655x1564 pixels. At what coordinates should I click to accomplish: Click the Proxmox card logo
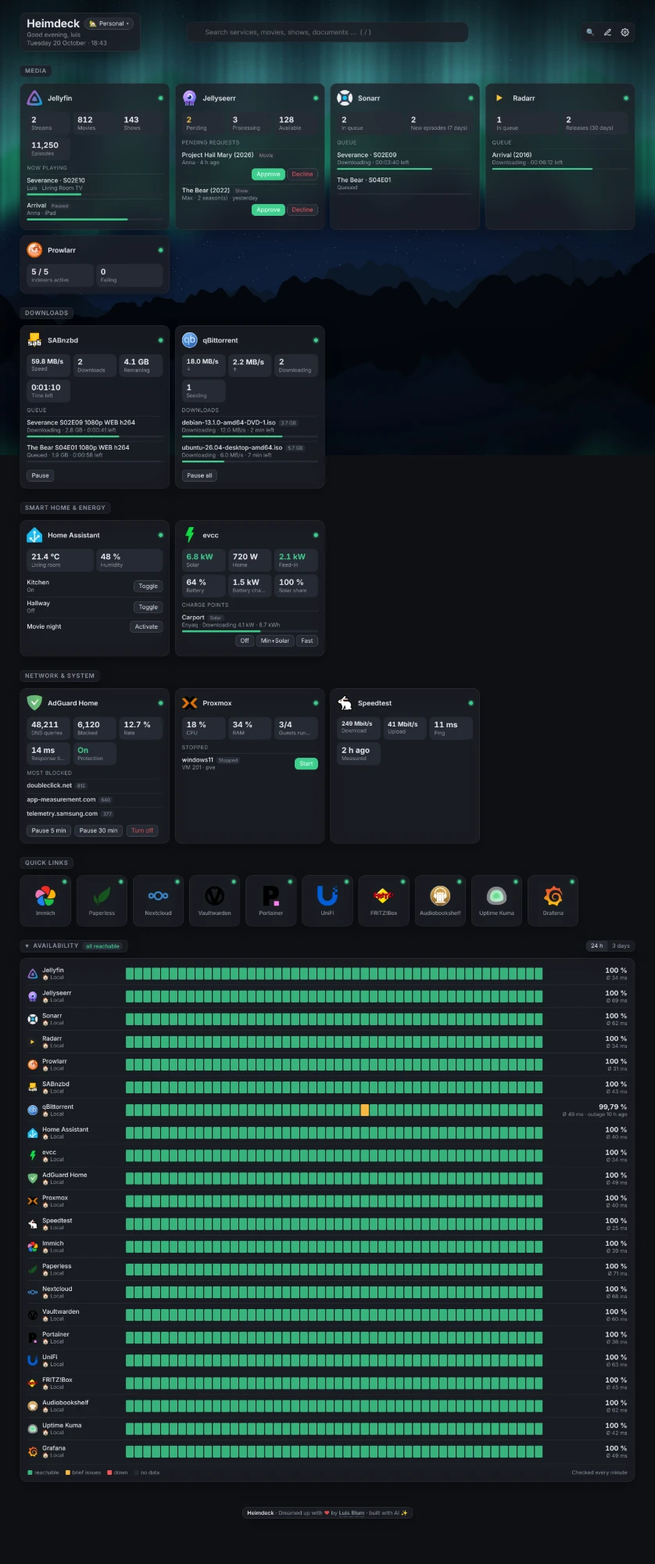[x=189, y=702]
